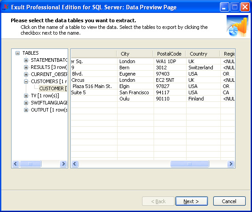Click data grid horizontal scrollbar thumb

pos(190,164)
